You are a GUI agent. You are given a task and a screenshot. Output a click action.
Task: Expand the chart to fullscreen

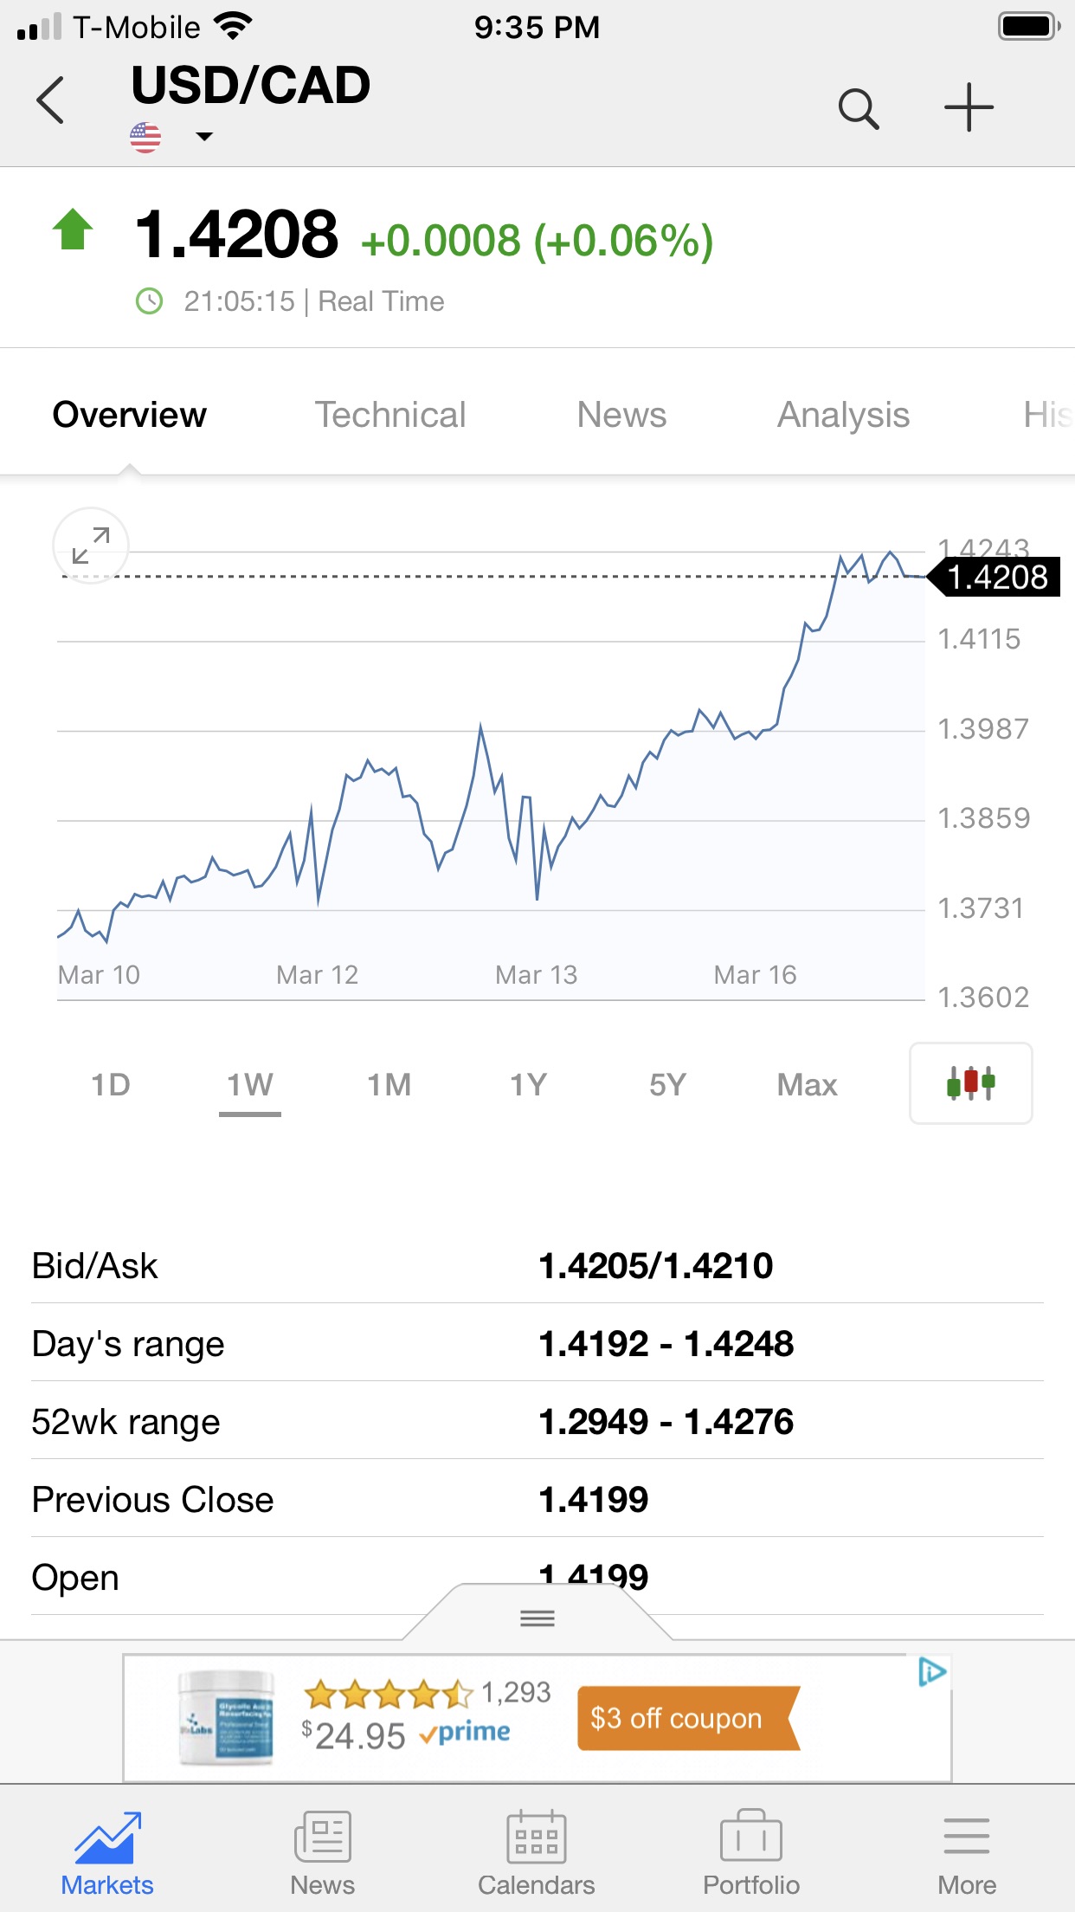point(91,546)
